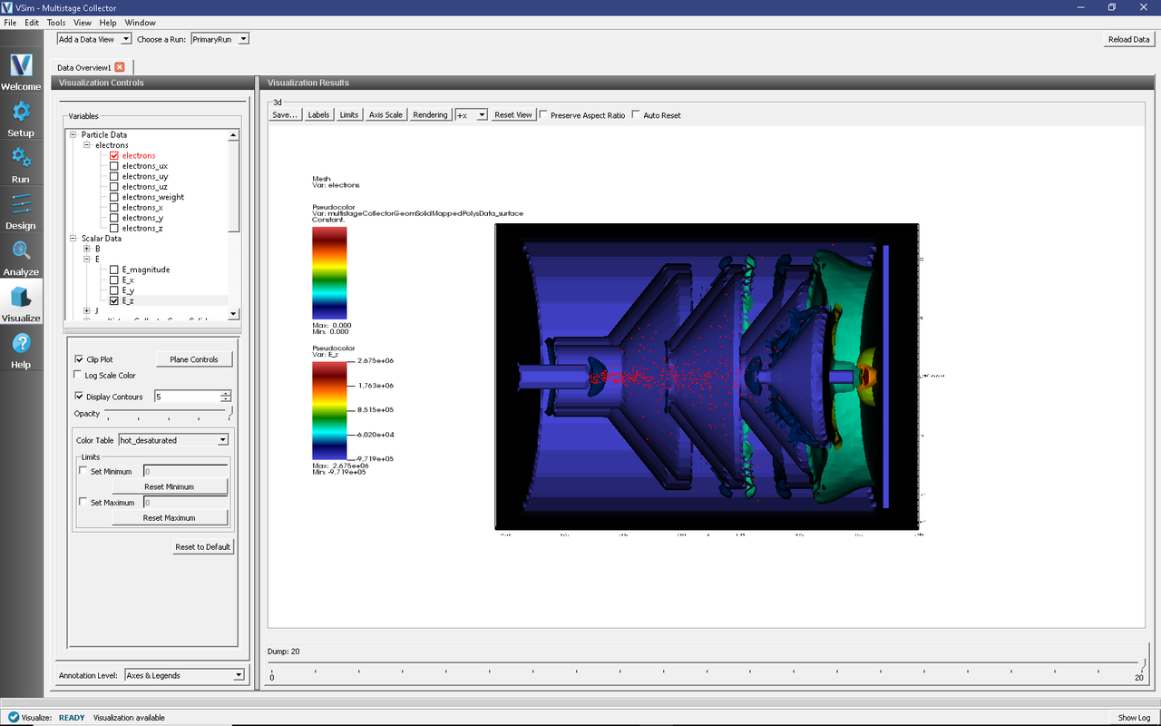This screenshot has height=726, width=1161.
Task: Click the Dump timeline slider handle
Action: [x=1143, y=664]
